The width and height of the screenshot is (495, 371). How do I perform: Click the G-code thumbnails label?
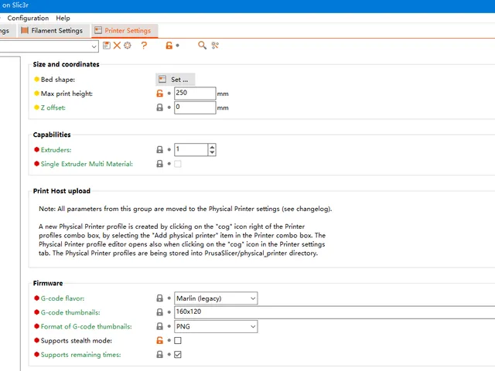[70, 312]
